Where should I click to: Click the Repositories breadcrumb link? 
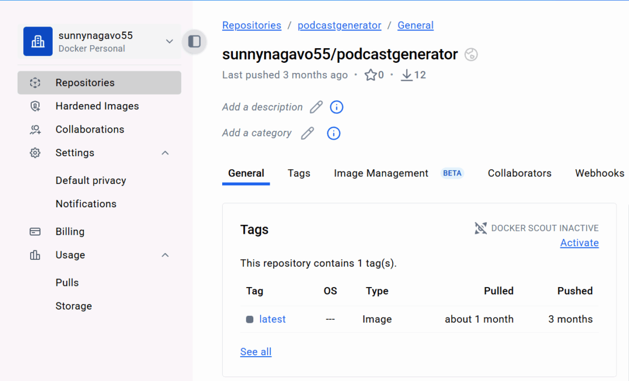point(252,25)
